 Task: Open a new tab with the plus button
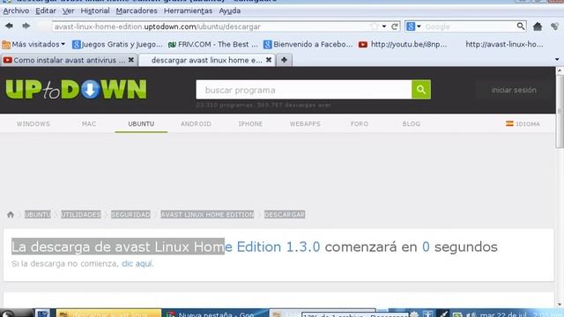tap(284, 60)
